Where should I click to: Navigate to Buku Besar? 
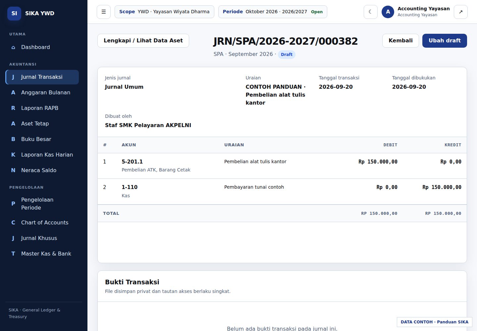coord(42,139)
